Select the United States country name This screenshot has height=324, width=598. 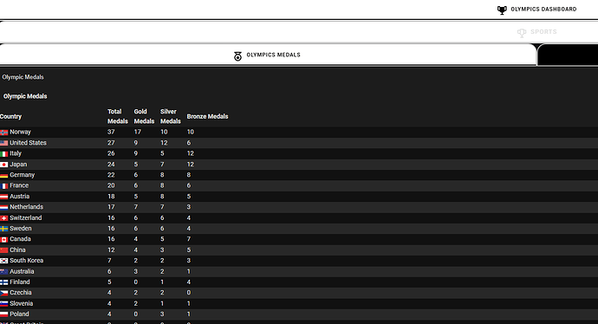click(x=29, y=143)
